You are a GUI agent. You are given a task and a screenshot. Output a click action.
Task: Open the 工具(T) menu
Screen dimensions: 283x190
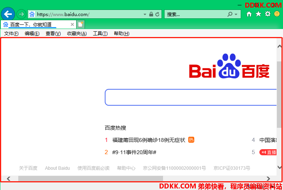pos(100,34)
